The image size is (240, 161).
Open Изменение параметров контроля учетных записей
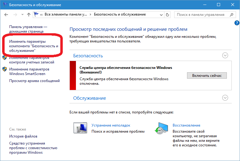[32, 60]
